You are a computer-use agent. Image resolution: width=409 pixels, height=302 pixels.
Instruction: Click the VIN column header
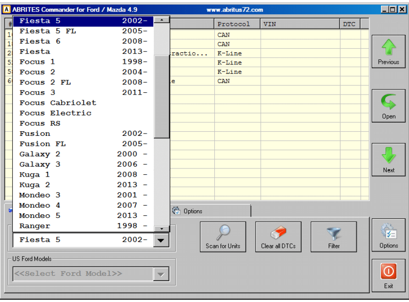tap(300, 24)
